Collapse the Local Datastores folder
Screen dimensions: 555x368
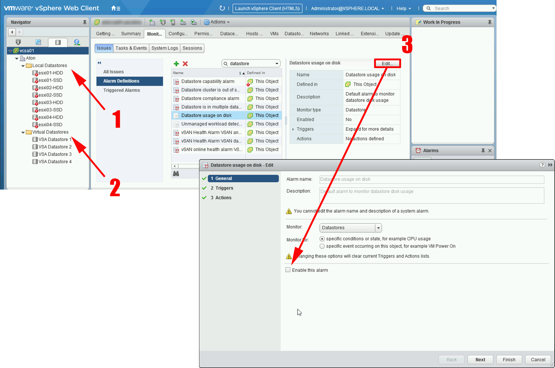point(23,66)
